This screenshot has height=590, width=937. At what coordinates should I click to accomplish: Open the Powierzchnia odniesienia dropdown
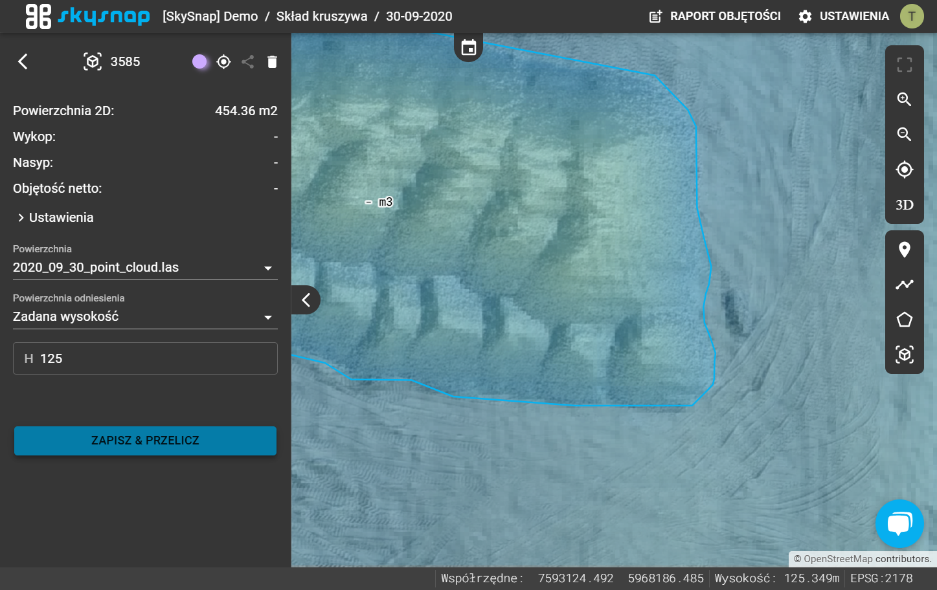(145, 316)
